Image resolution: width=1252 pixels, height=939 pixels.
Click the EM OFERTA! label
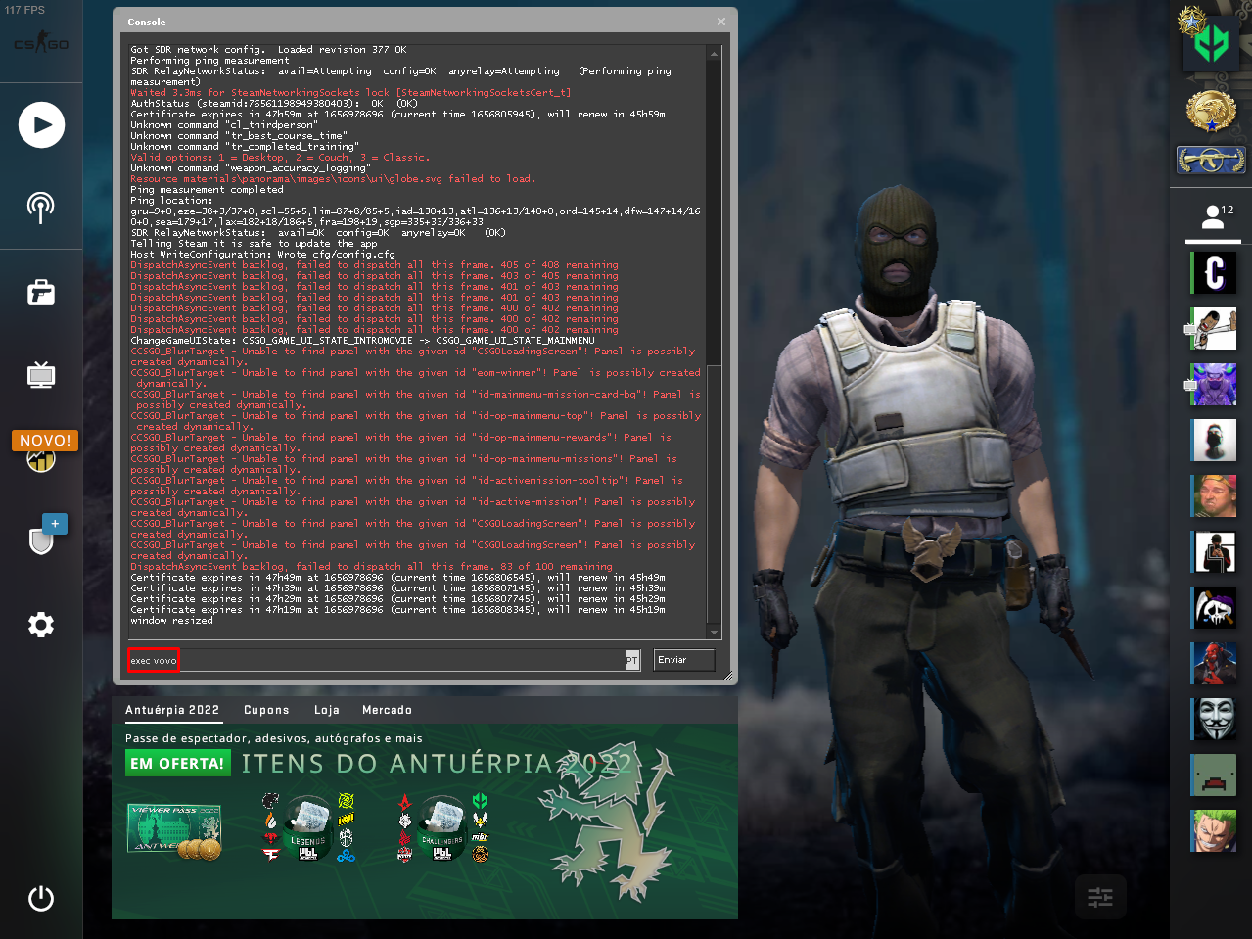[x=177, y=764]
